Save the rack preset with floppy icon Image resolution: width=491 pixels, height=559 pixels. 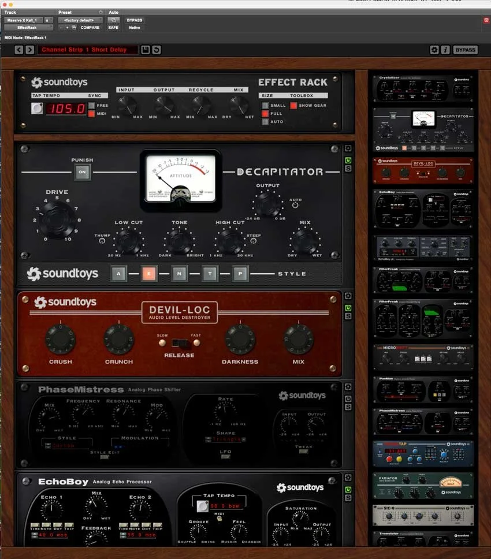tap(146, 50)
